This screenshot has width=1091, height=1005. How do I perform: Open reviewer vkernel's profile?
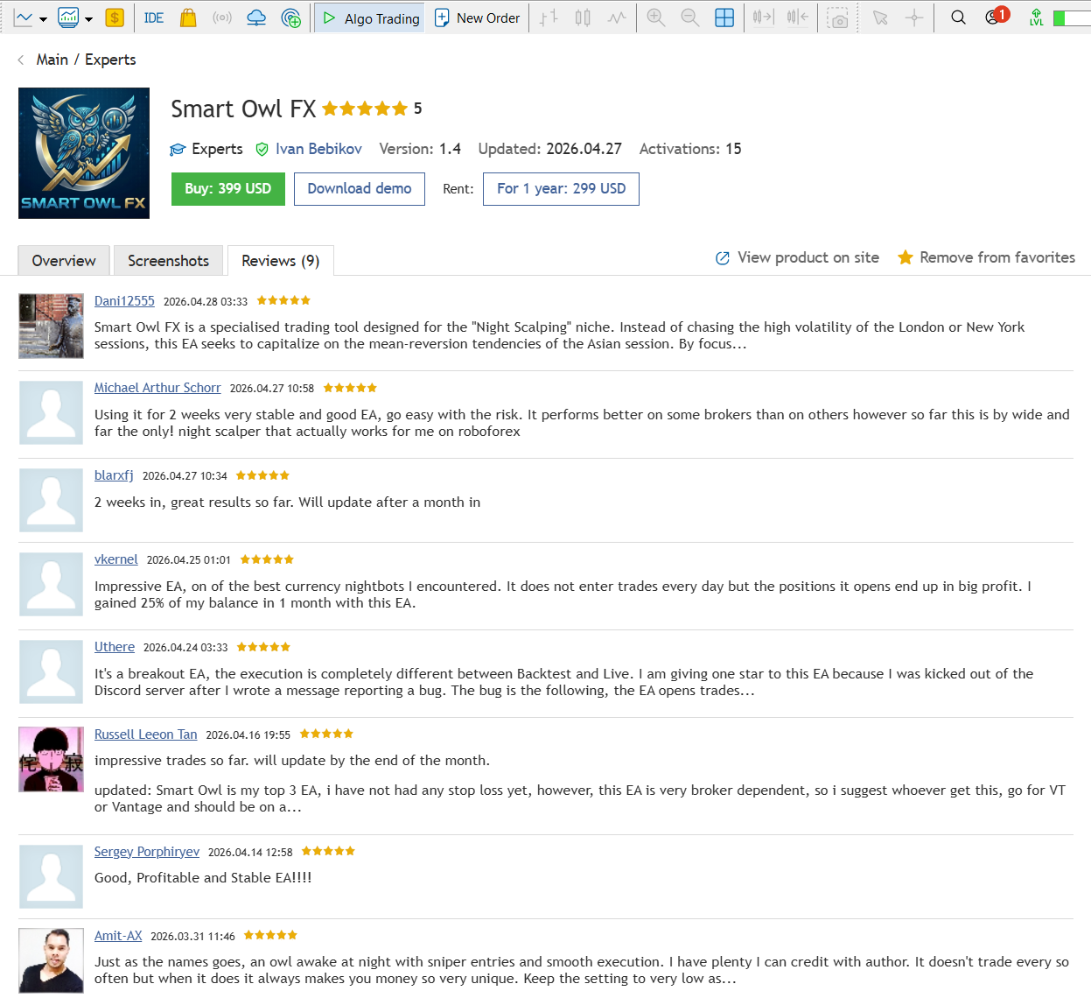(116, 559)
